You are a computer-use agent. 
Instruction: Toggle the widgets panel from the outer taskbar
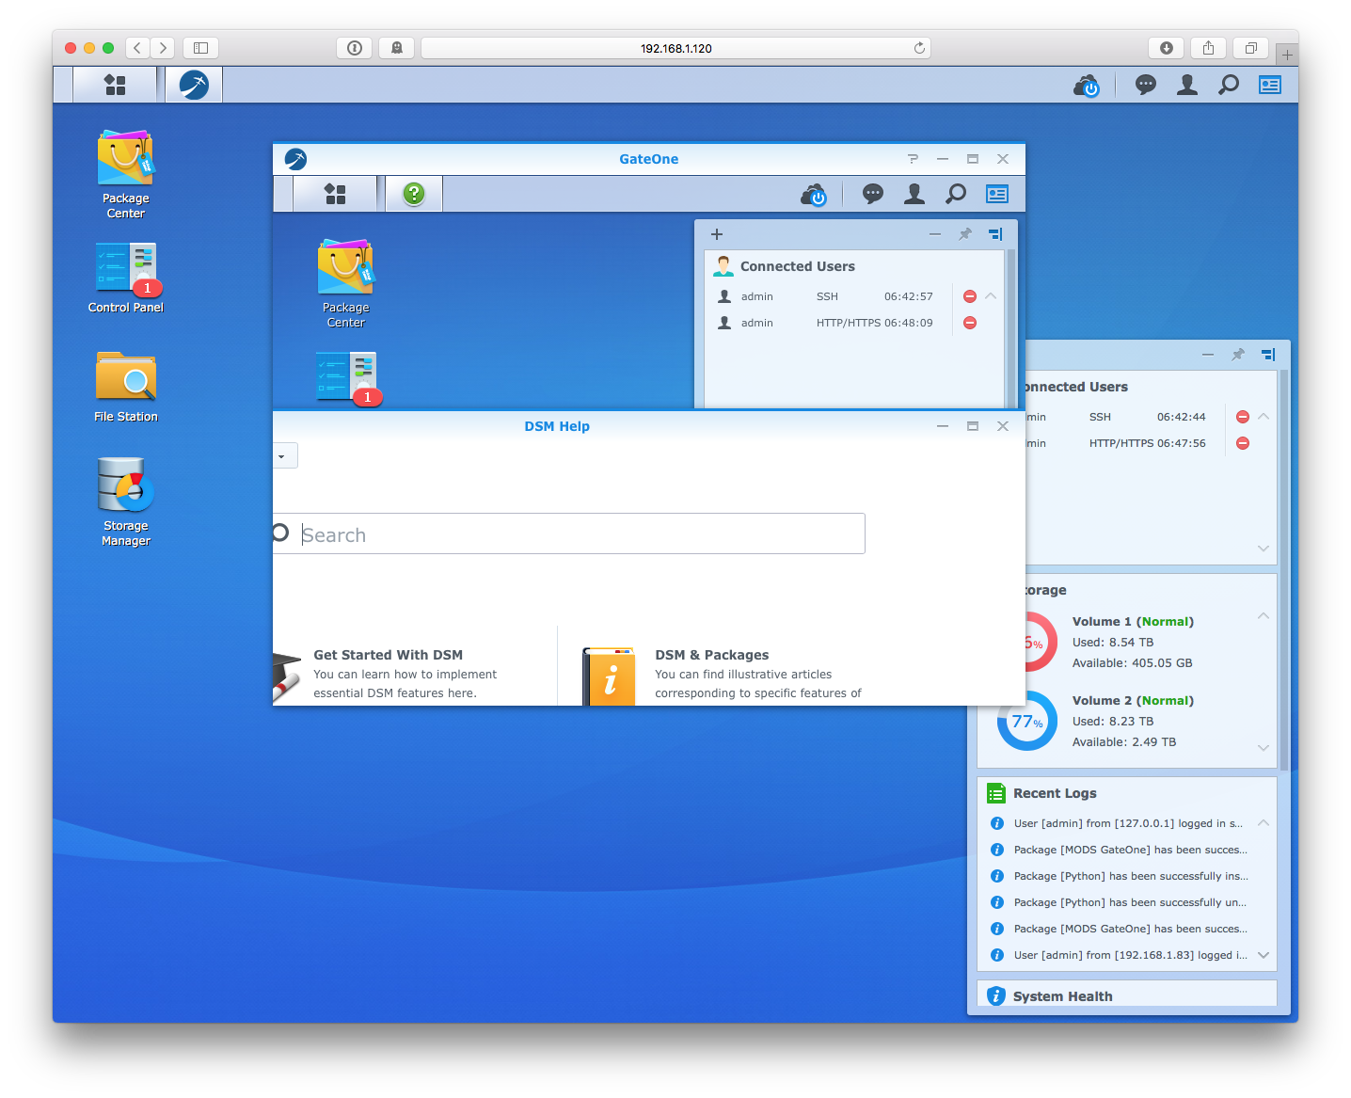1270,85
